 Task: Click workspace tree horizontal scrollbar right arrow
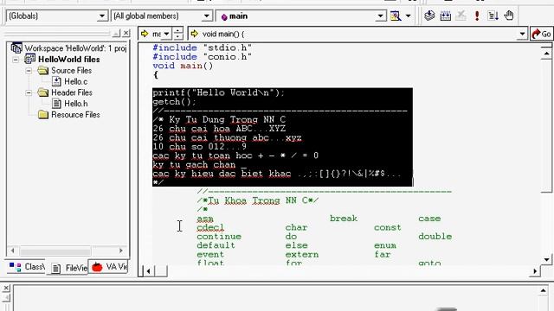(121, 251)
